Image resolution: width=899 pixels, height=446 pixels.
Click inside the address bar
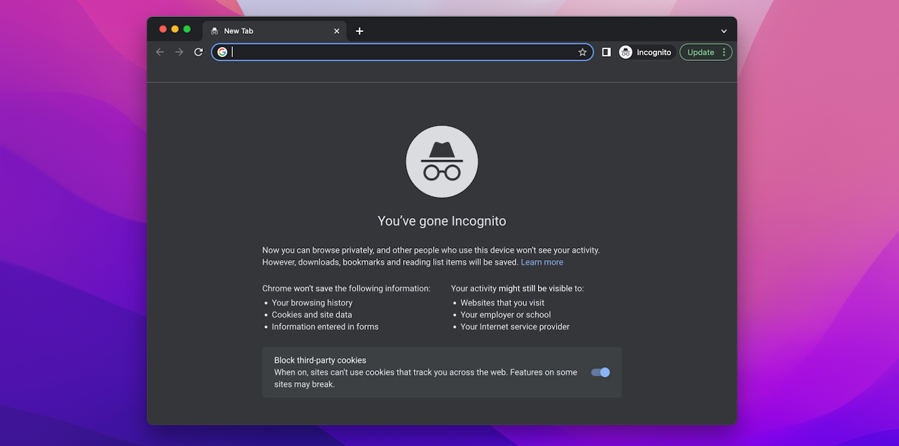(x=397, y=52)
